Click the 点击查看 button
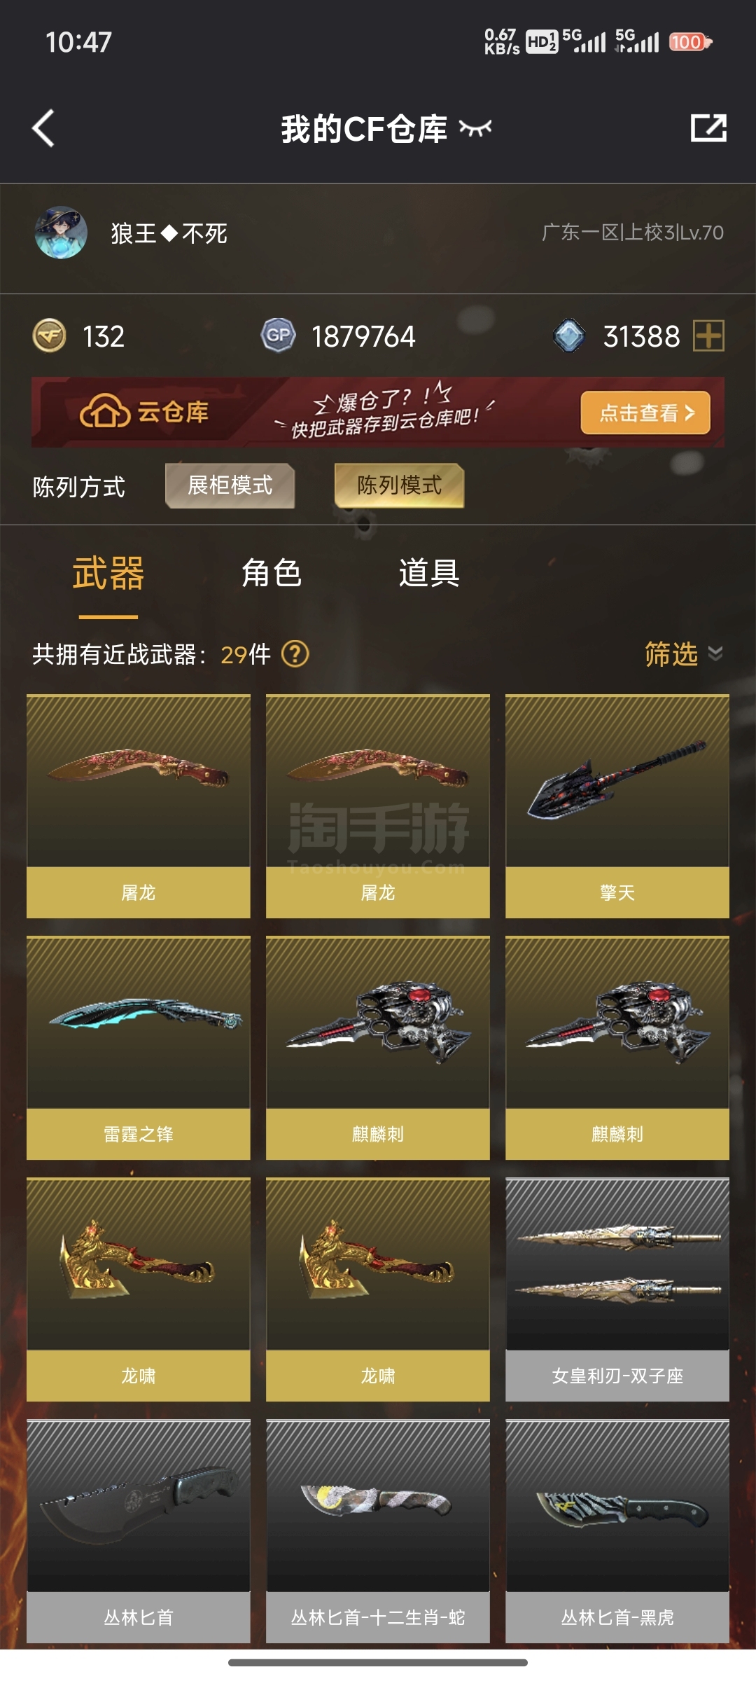 click(645, 413)
